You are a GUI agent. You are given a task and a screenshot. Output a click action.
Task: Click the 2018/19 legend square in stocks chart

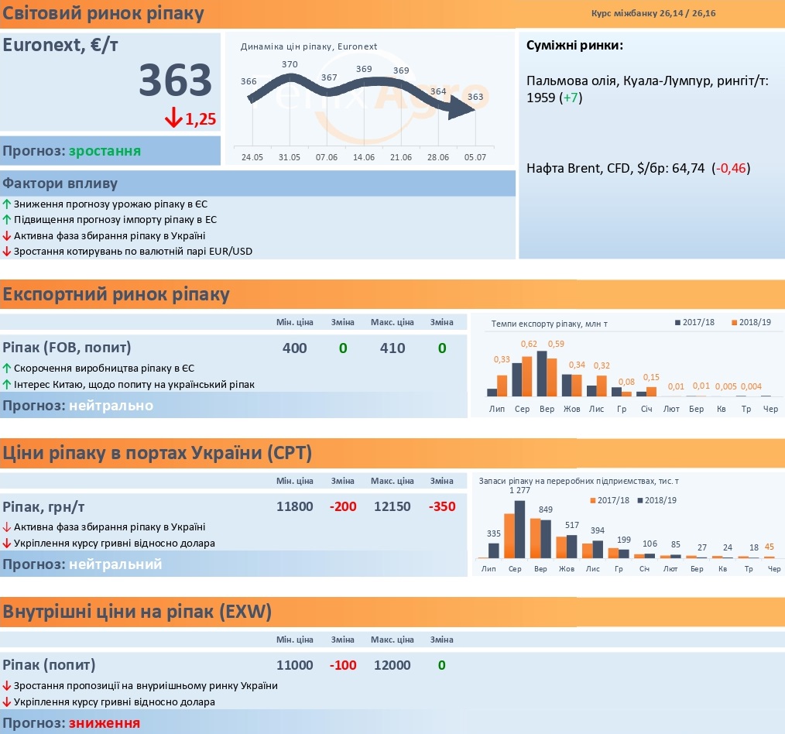pos(639,500)
